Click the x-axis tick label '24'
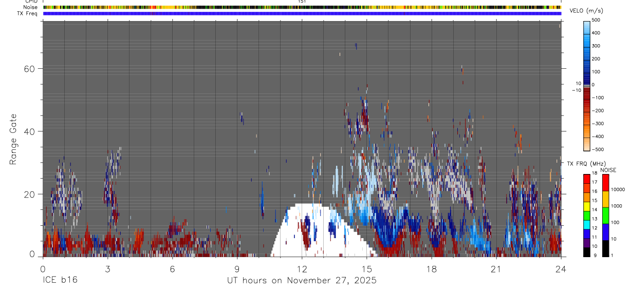Screen dimensions: 631x291 561,269
